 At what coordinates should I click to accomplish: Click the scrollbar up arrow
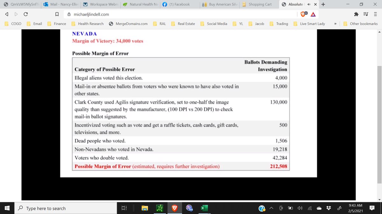point(379,32)
